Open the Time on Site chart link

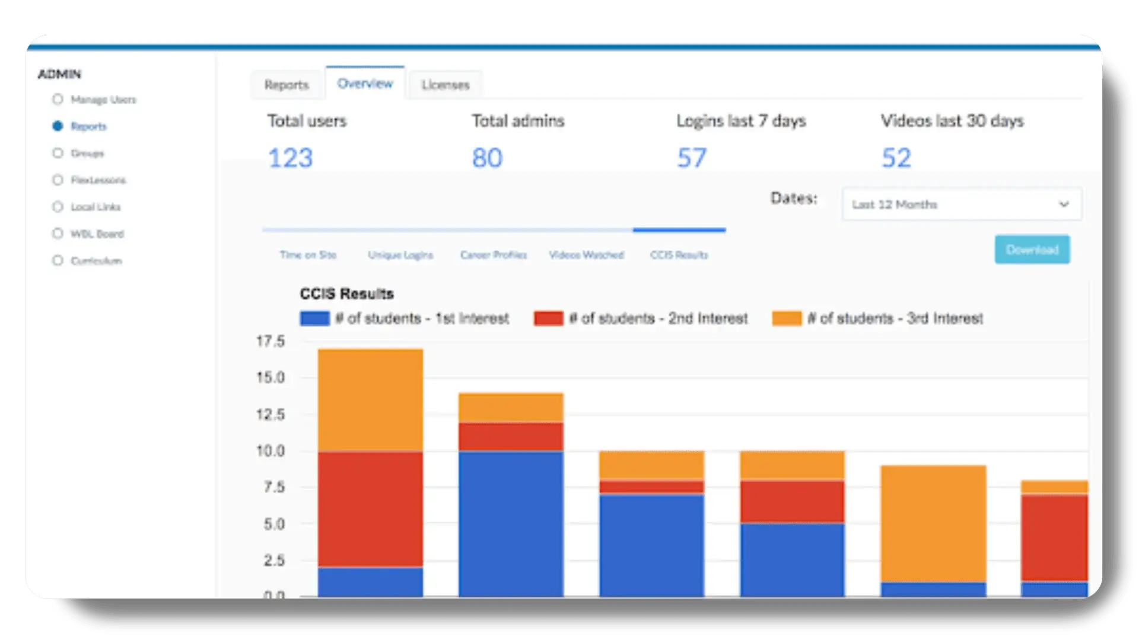coord(308,255)
